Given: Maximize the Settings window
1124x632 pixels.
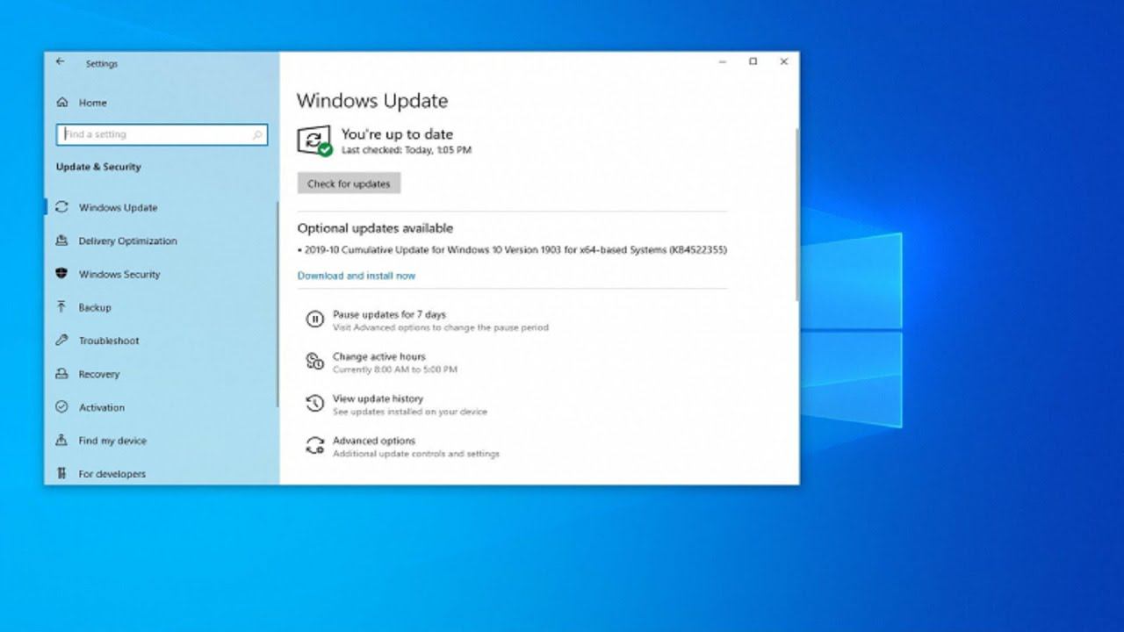Looking at the screenshot, I should [753, 61].
